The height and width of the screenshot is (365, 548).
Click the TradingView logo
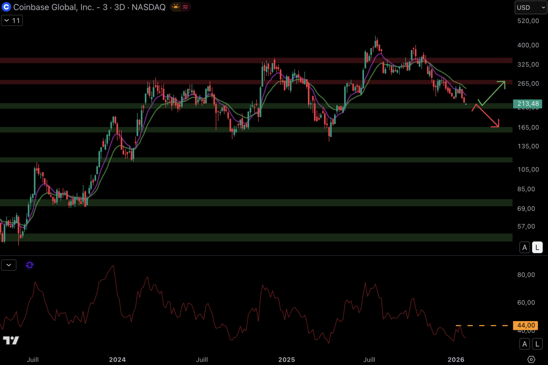11,340
